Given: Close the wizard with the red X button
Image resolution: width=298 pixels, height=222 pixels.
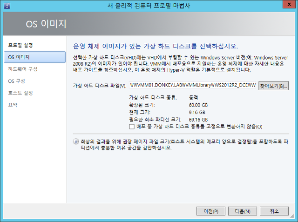Looking at the screenshot, I should click(289, 4).
